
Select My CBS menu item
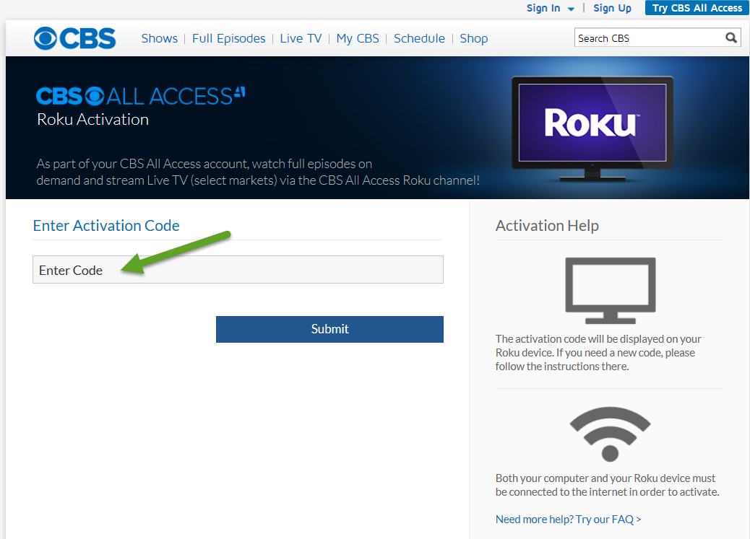(358, 38)
